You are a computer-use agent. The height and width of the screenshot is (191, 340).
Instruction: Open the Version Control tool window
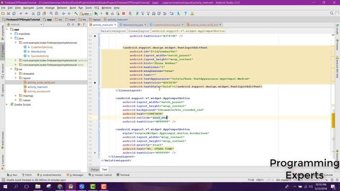tap(100, 175)
